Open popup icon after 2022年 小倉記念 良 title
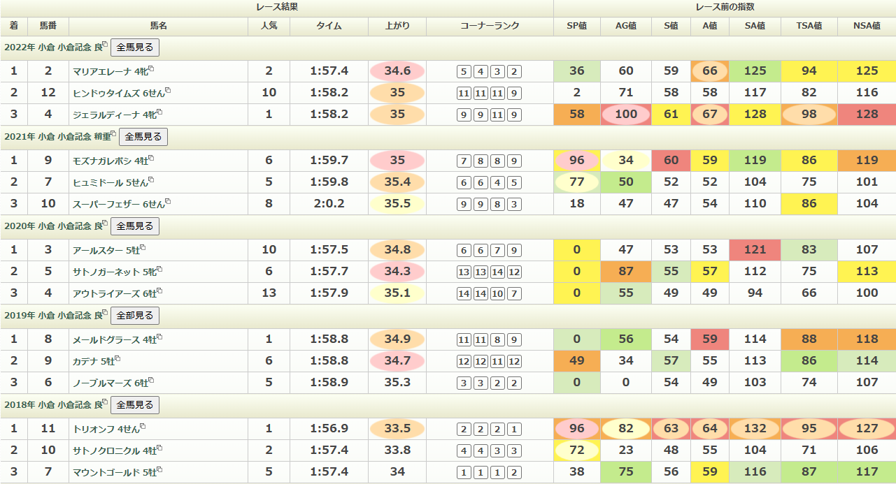 (x=106, y=45)
